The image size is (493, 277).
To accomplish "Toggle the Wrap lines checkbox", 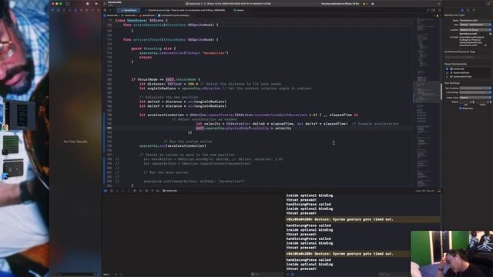I will 461,108.
